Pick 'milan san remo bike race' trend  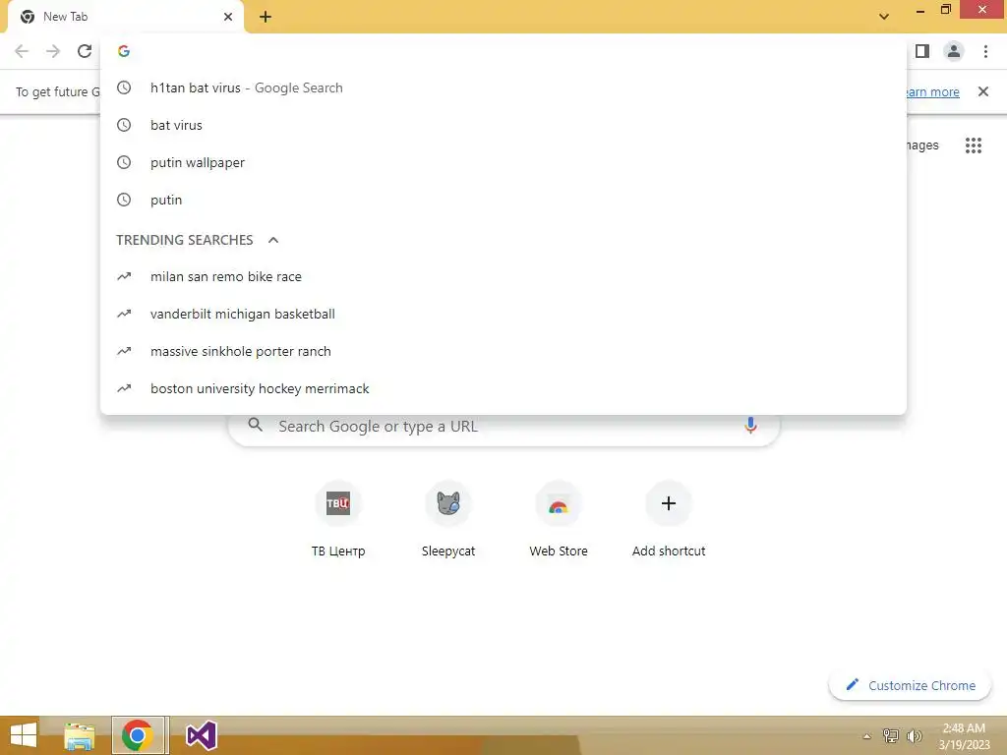[503, 276]
